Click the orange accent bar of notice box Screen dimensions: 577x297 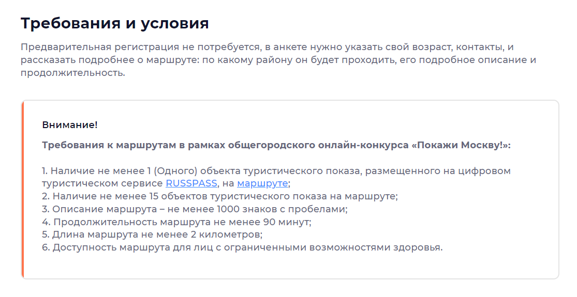tap(22, 190)
